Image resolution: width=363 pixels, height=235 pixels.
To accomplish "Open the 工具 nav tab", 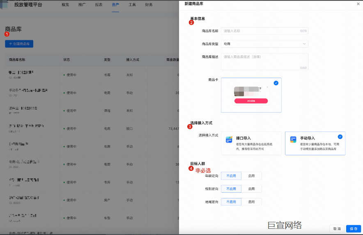I will pyautogui.click(x=132, y=5).
